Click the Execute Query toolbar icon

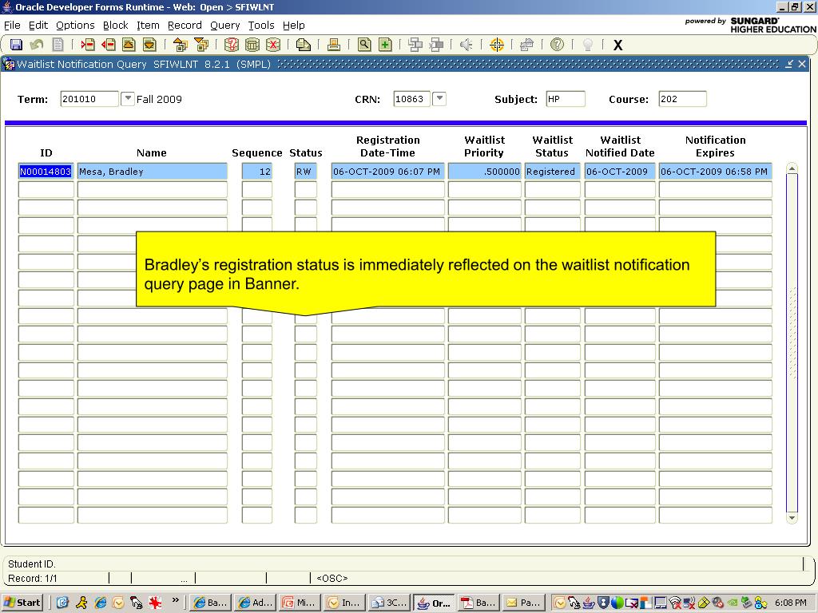[x=252, y=45]
